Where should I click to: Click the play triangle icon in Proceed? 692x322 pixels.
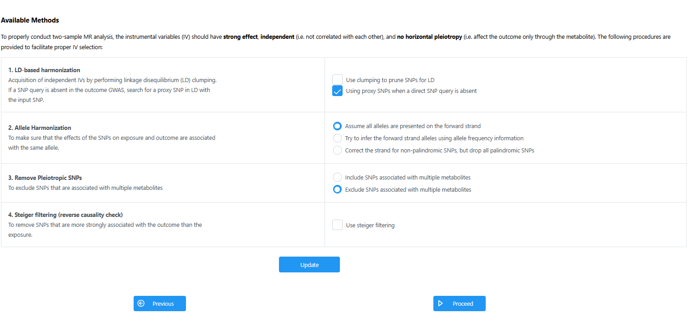[441, 304]
